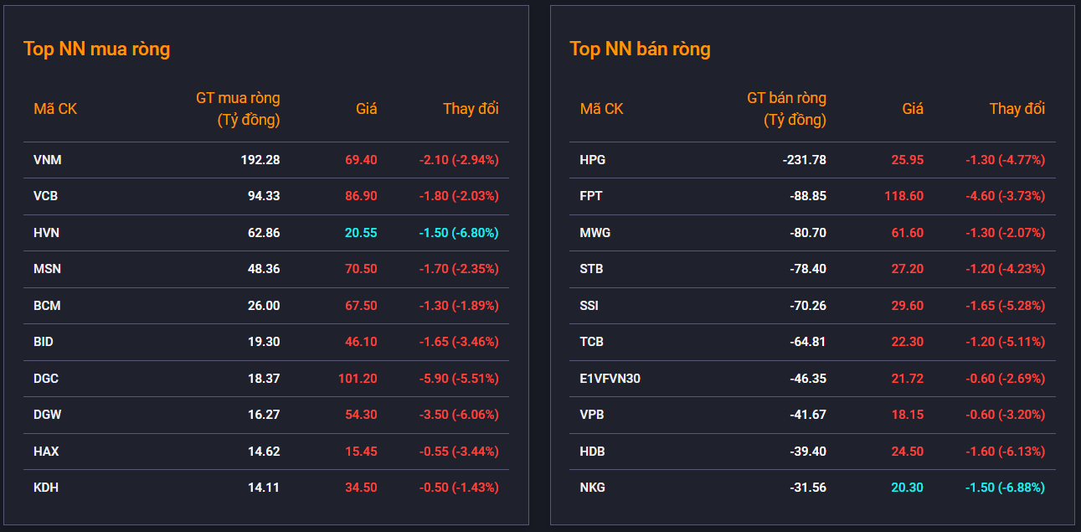Click NKG ticker
The height and width of the screenshot is (532, 1081).
tap(592, 488)
